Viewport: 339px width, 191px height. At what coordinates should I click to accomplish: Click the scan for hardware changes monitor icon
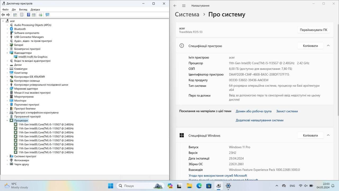pyautogui.click(x=47, y=15)
